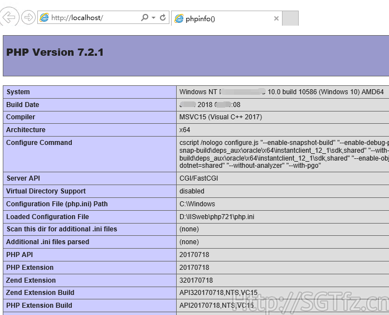
Task: Click the 320170718 Zend Extension value
Action: (x=196, y=280)
